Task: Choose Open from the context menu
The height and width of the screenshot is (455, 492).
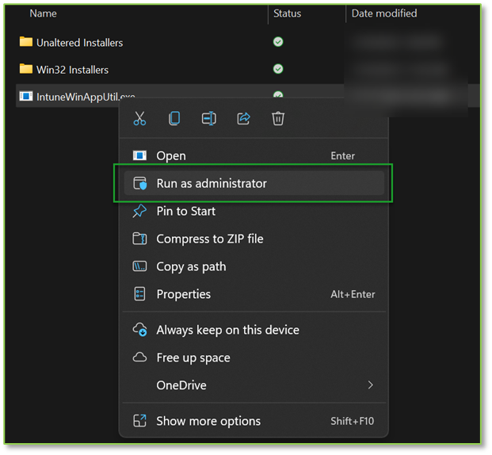Action: point(254,155)
